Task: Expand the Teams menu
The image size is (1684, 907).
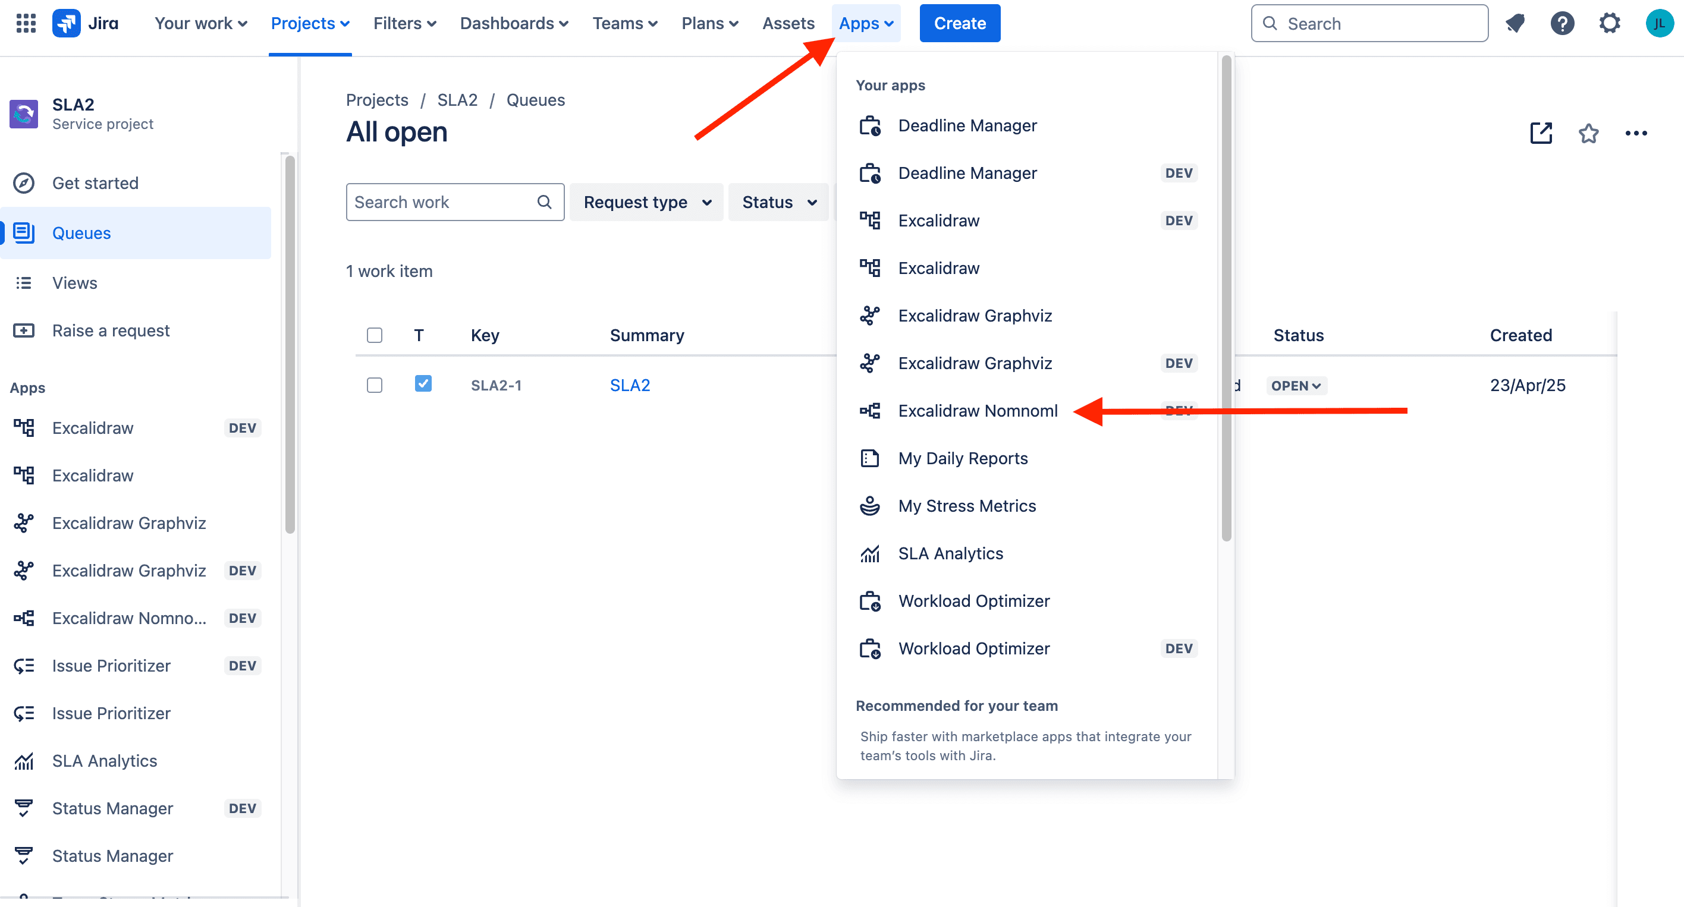Action: [x=625, y=24]
